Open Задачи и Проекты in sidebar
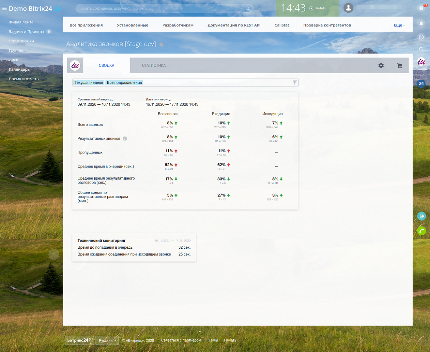The height and width of the screenshot is (352, 430). click(x=26, y=32)
